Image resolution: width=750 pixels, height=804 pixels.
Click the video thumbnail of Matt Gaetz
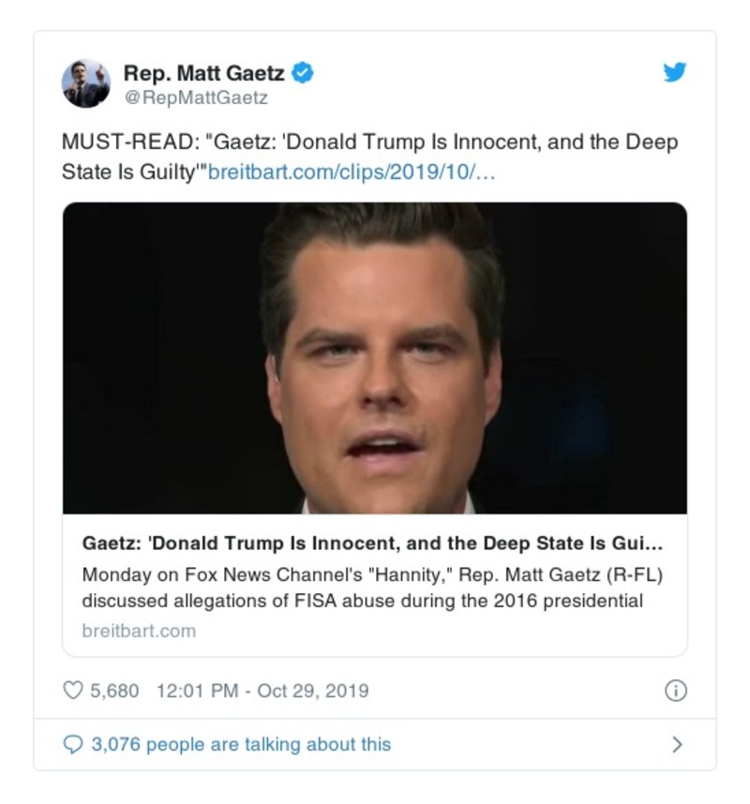[x=375, y=356]
